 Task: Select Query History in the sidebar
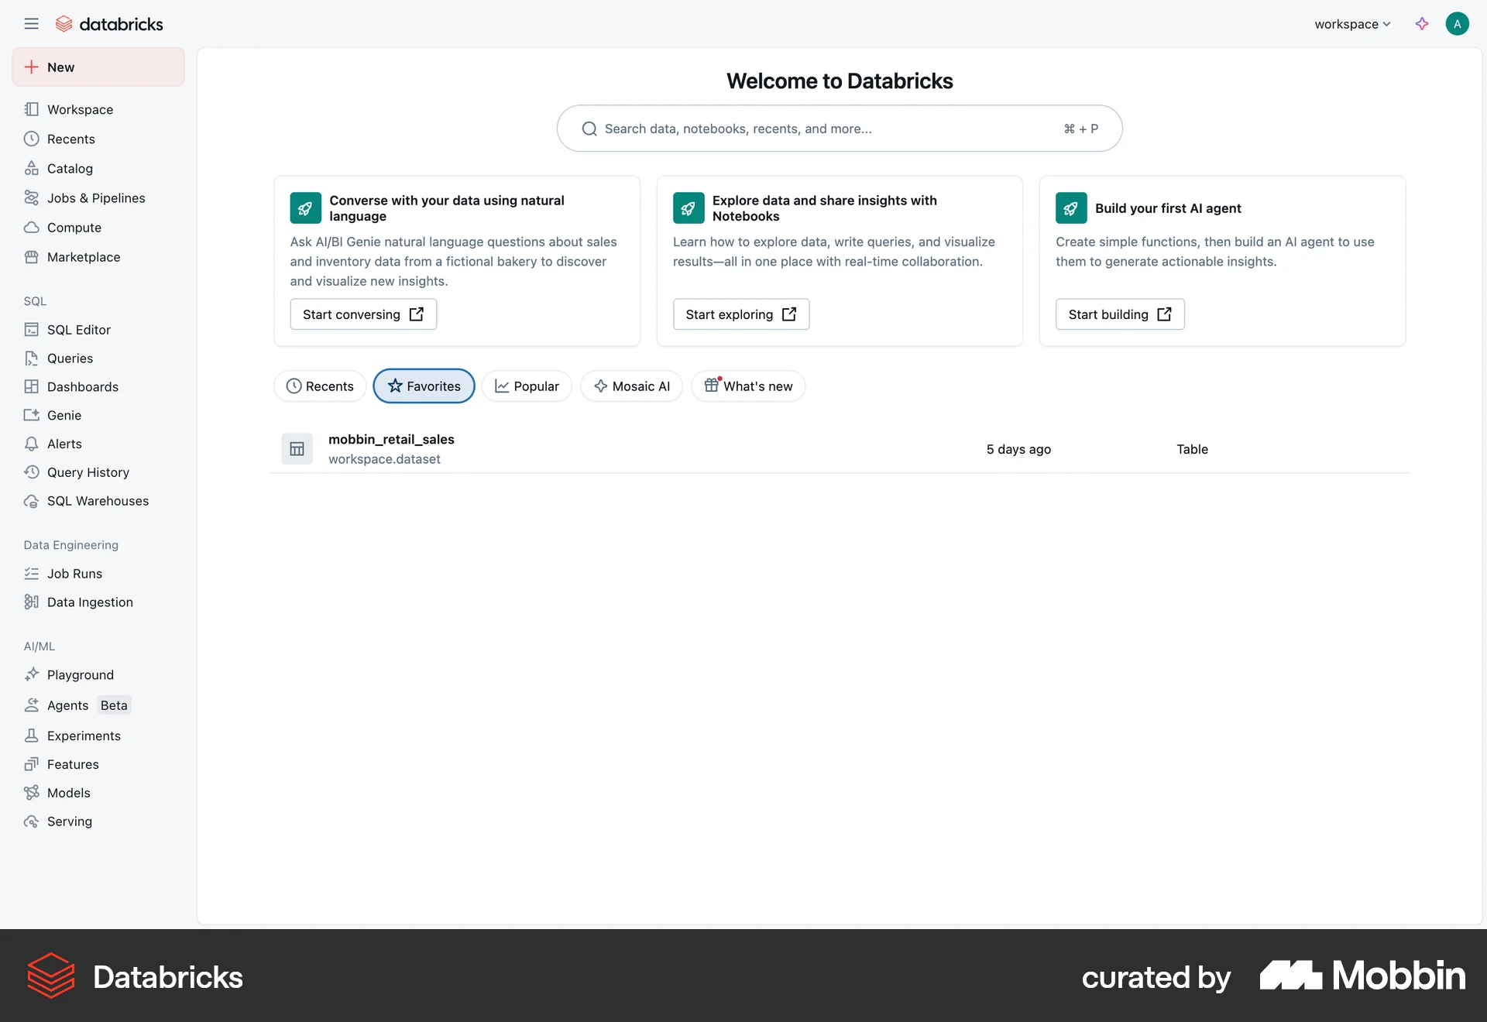click(88, 472)
